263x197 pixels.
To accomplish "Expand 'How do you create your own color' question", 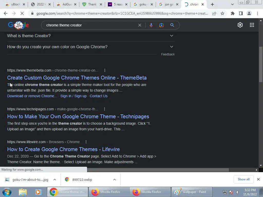I will pos(91,47).
